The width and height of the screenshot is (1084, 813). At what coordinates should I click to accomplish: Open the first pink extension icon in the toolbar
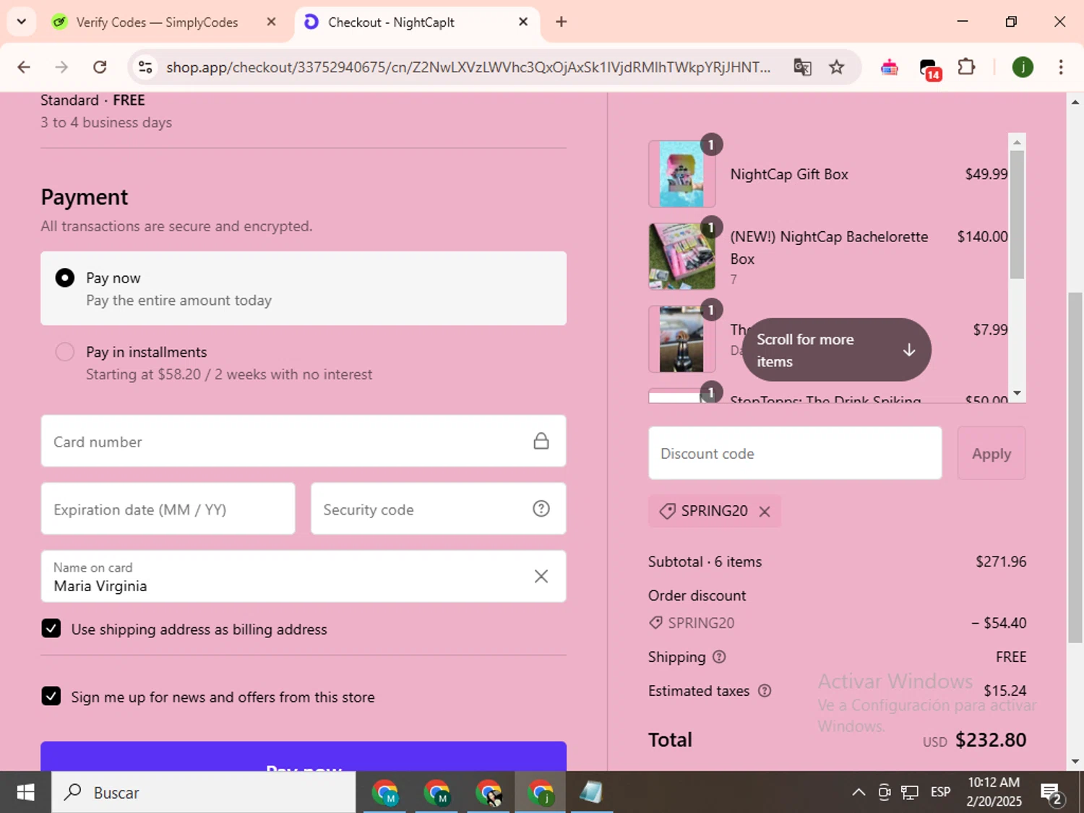click(x=889, y=67)
